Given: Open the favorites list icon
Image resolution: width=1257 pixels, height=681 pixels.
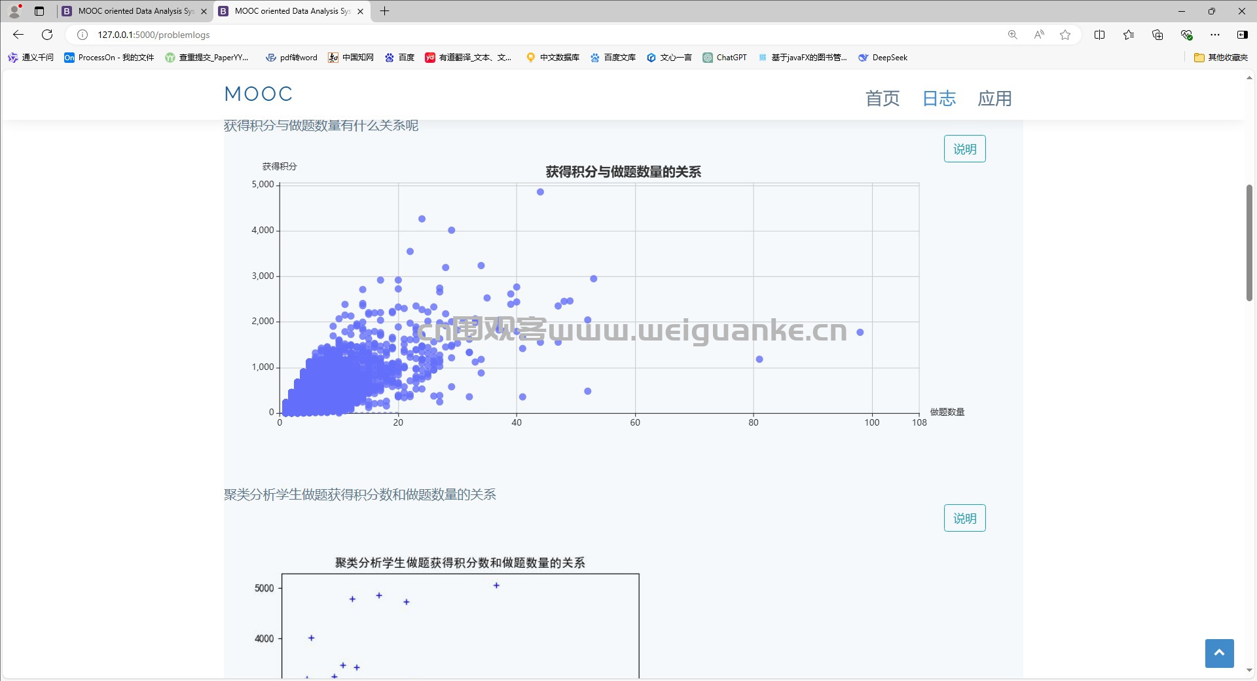Looking at the screenshot, I should tap(1129, 35).
